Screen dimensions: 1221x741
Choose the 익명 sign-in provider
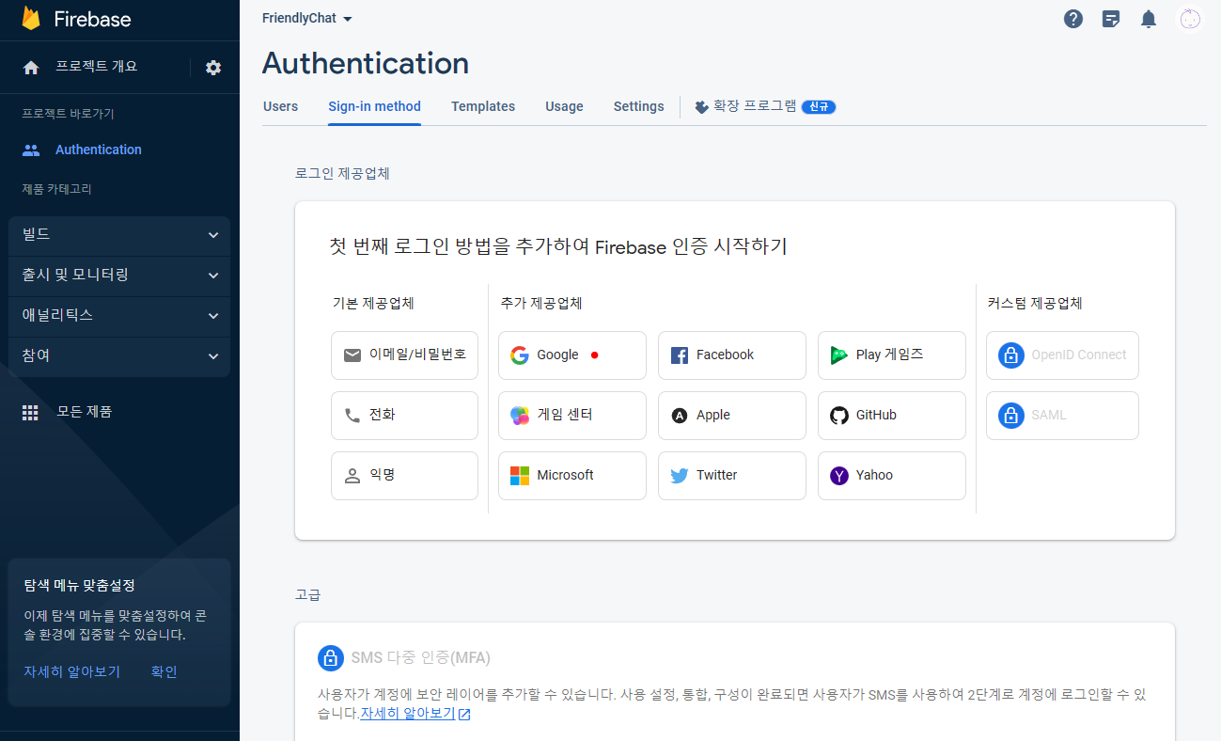404,476
